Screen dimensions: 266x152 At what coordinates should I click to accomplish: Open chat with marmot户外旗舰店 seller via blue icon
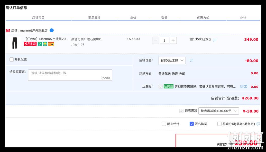[x=52, y=30]
